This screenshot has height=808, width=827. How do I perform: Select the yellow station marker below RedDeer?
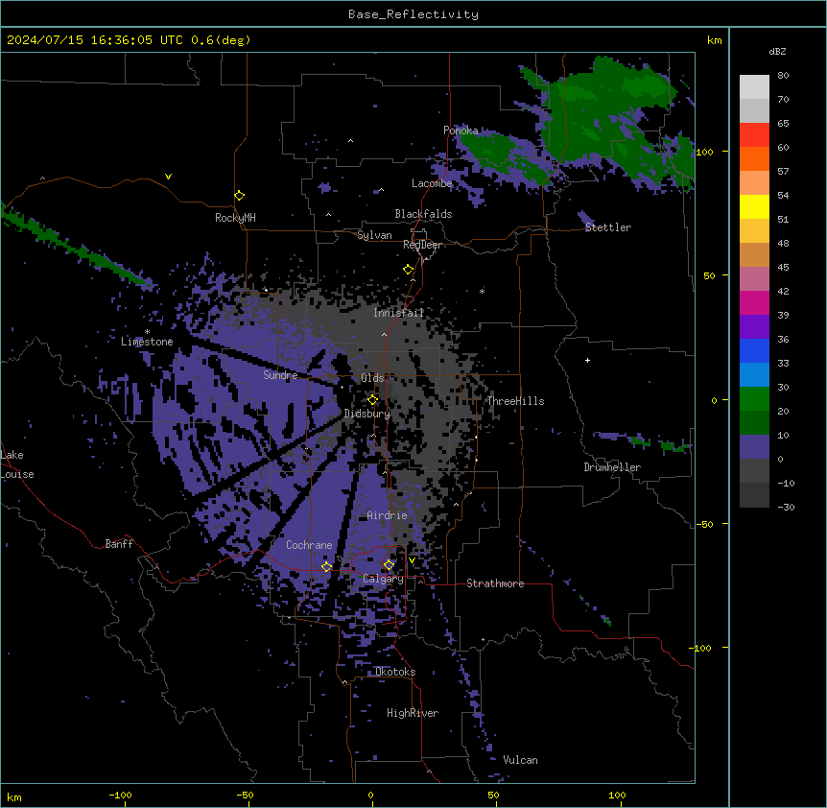click(x=409, y=270)
